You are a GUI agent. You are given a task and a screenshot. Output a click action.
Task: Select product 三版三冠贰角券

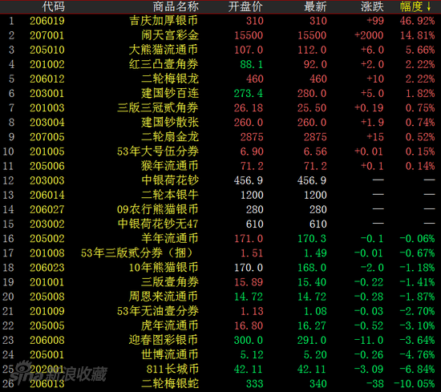tap(158, 108)
